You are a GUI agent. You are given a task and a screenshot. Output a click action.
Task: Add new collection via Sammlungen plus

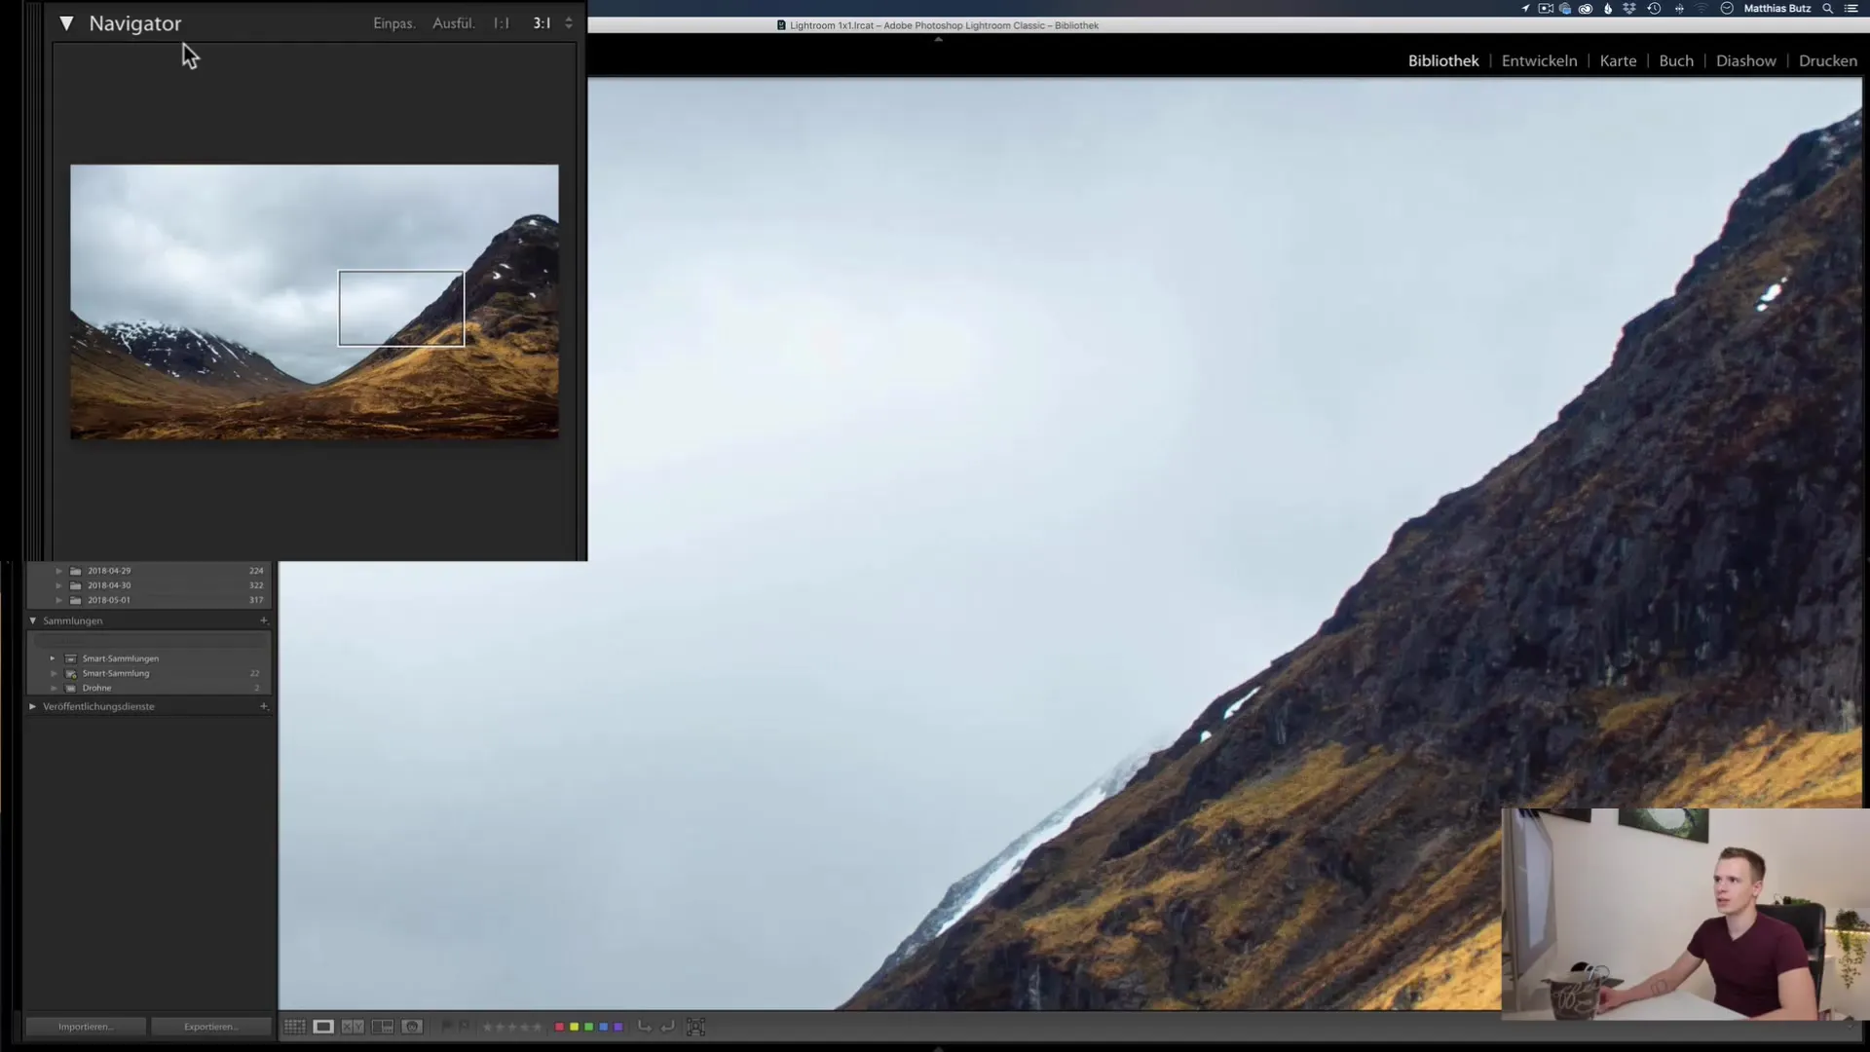pyautogui.click(x=263, y=620)
